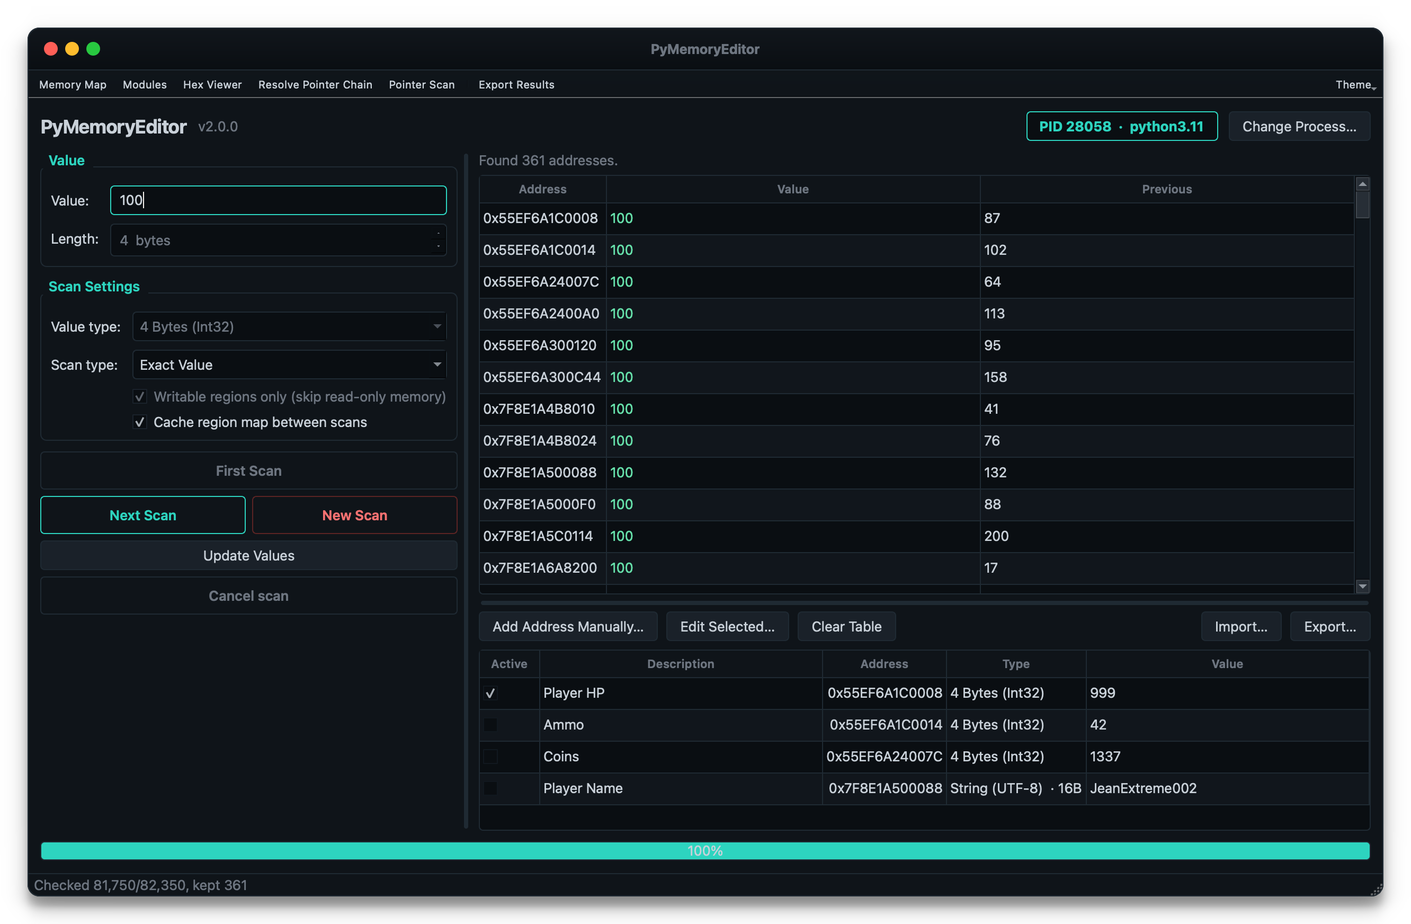Click Description column header in address list
The image size is (1411, 924).
point(681,664)
